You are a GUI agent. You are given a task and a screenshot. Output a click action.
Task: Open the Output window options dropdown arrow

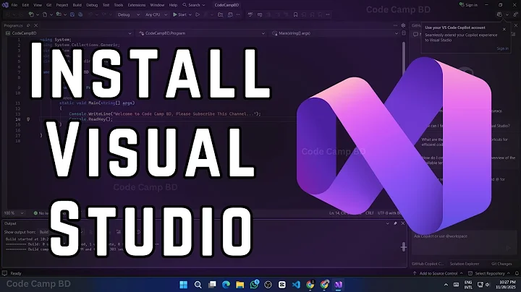point(387,223)
